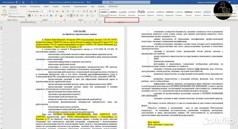Apply the Цитата 2 style
The height and width of the screenshot is (129, 238).
tap(198, 13)
